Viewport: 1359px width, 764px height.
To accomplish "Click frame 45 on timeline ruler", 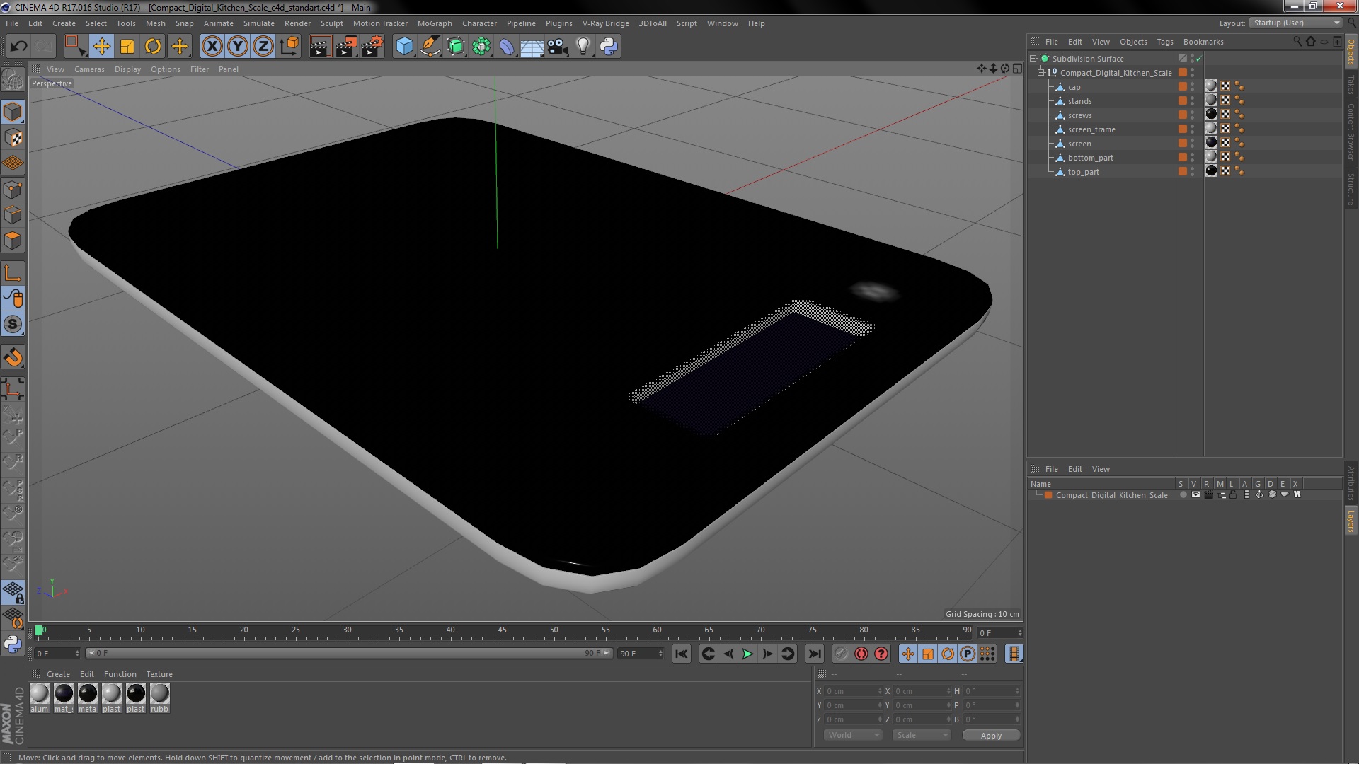I will tap(502, 630).
